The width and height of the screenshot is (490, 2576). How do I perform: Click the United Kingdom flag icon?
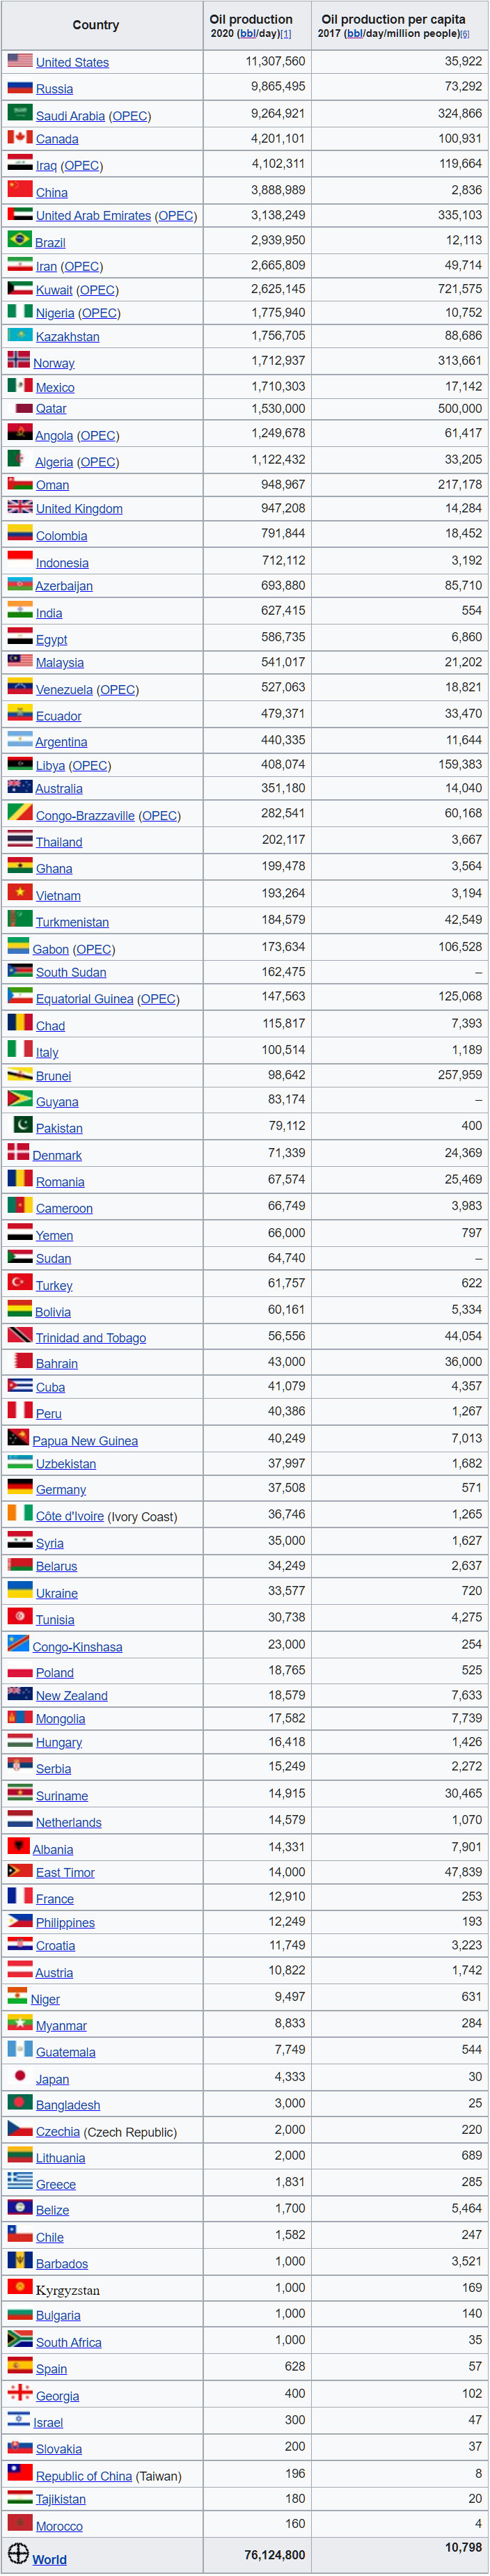tap(20, 507)
